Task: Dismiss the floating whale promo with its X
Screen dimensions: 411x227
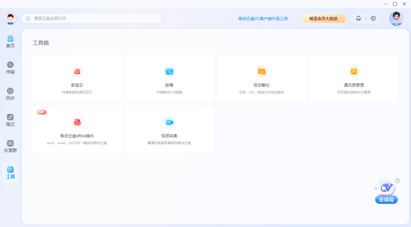Action: coord(397,180)
